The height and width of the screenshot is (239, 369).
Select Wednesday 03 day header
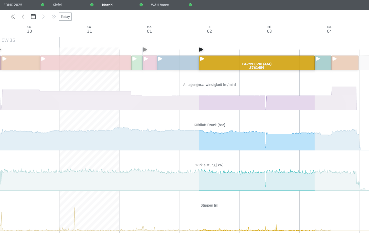point(269,29)
